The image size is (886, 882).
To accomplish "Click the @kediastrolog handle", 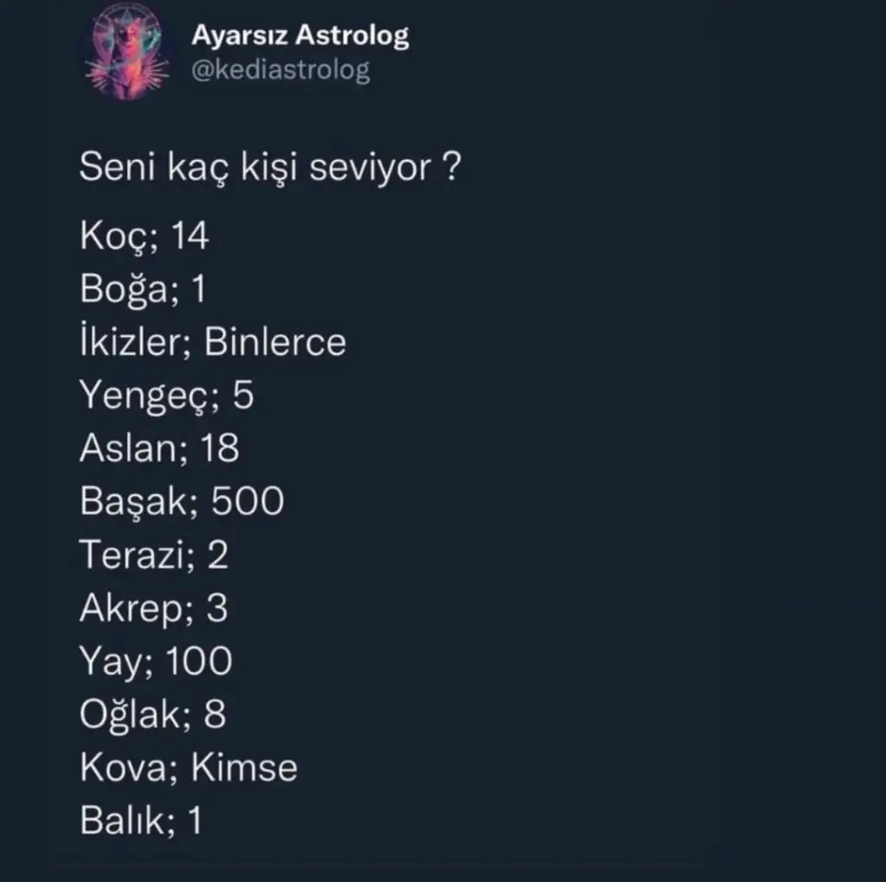I will pyautogui.click(x=280, y=70).
